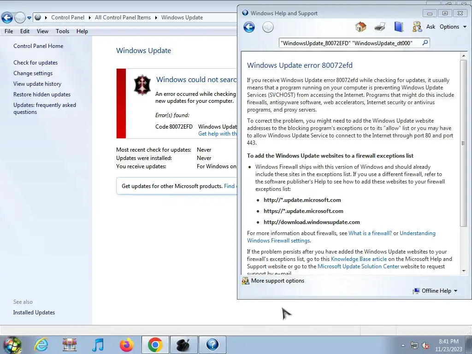Screen dimensions: 472x354
Task: Click the red shield error icon
Action: (142, 85)
